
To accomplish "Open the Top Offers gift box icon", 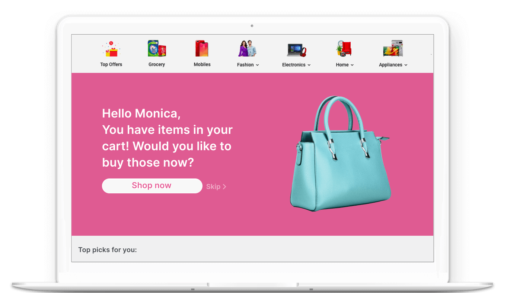I will [111, 49].
